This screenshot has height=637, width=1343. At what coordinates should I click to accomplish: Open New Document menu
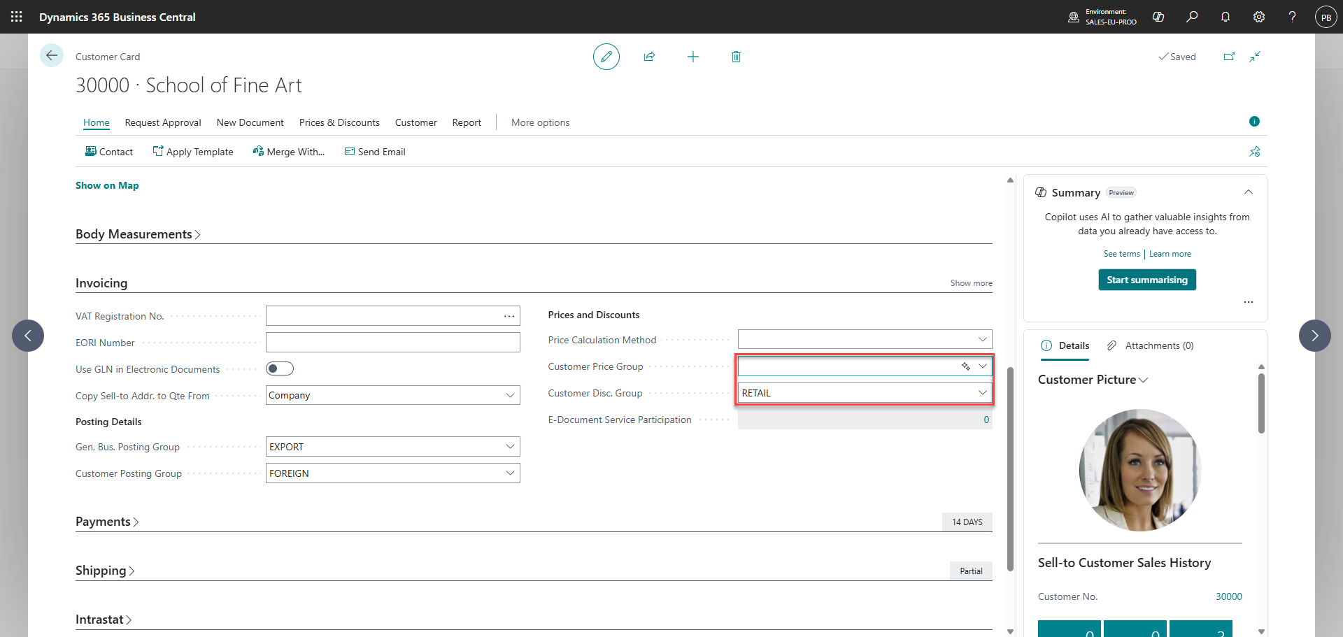pos(250,122)
